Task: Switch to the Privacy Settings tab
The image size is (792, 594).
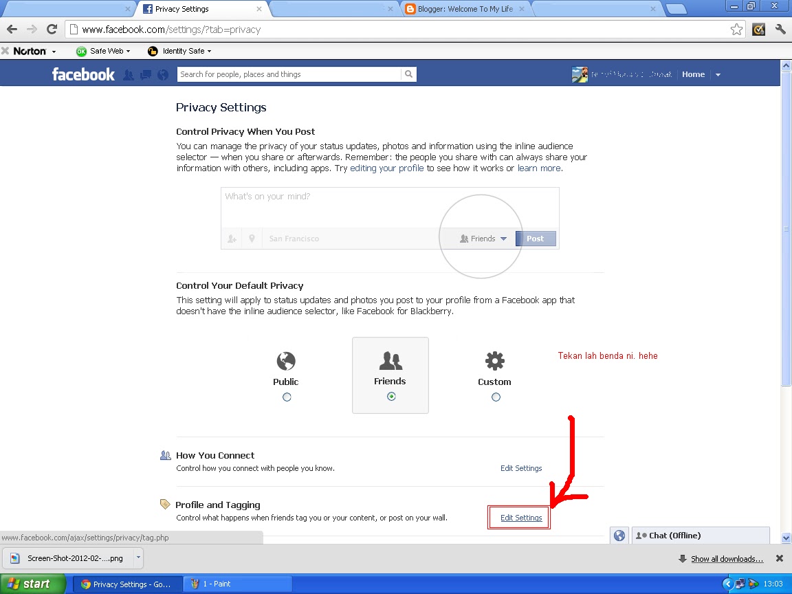Action: (202, 9)
